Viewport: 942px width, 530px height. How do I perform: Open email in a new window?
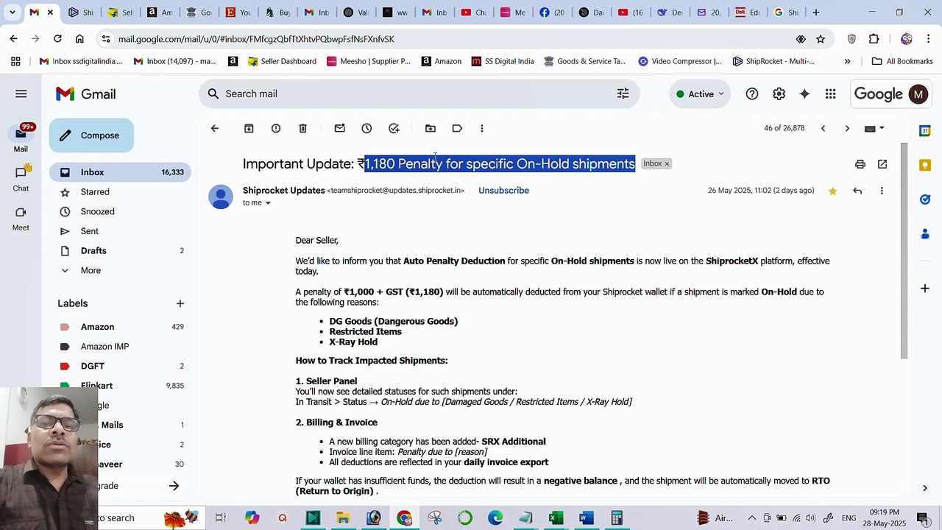(x=882, y=164)
